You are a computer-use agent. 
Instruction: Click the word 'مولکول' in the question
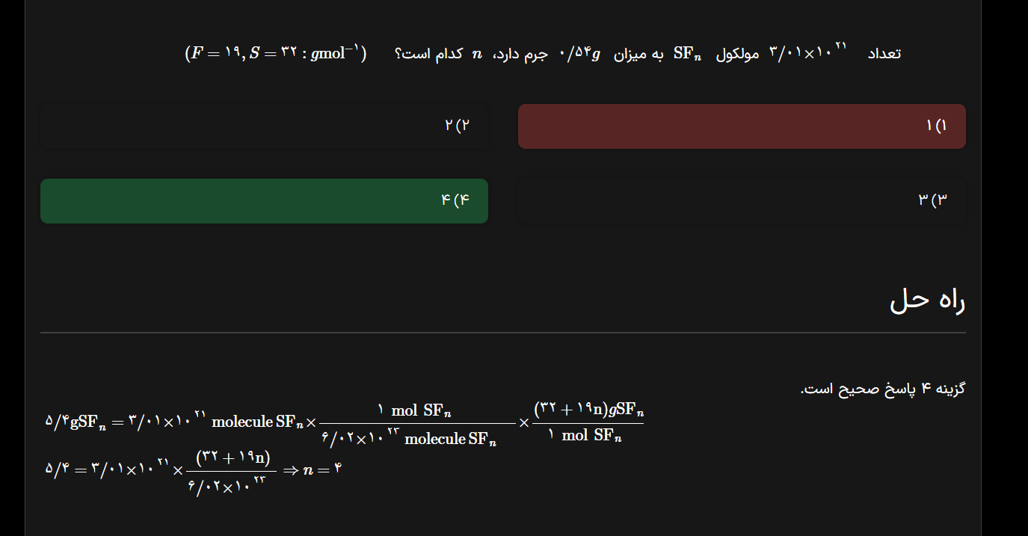(x=738, y=54)
